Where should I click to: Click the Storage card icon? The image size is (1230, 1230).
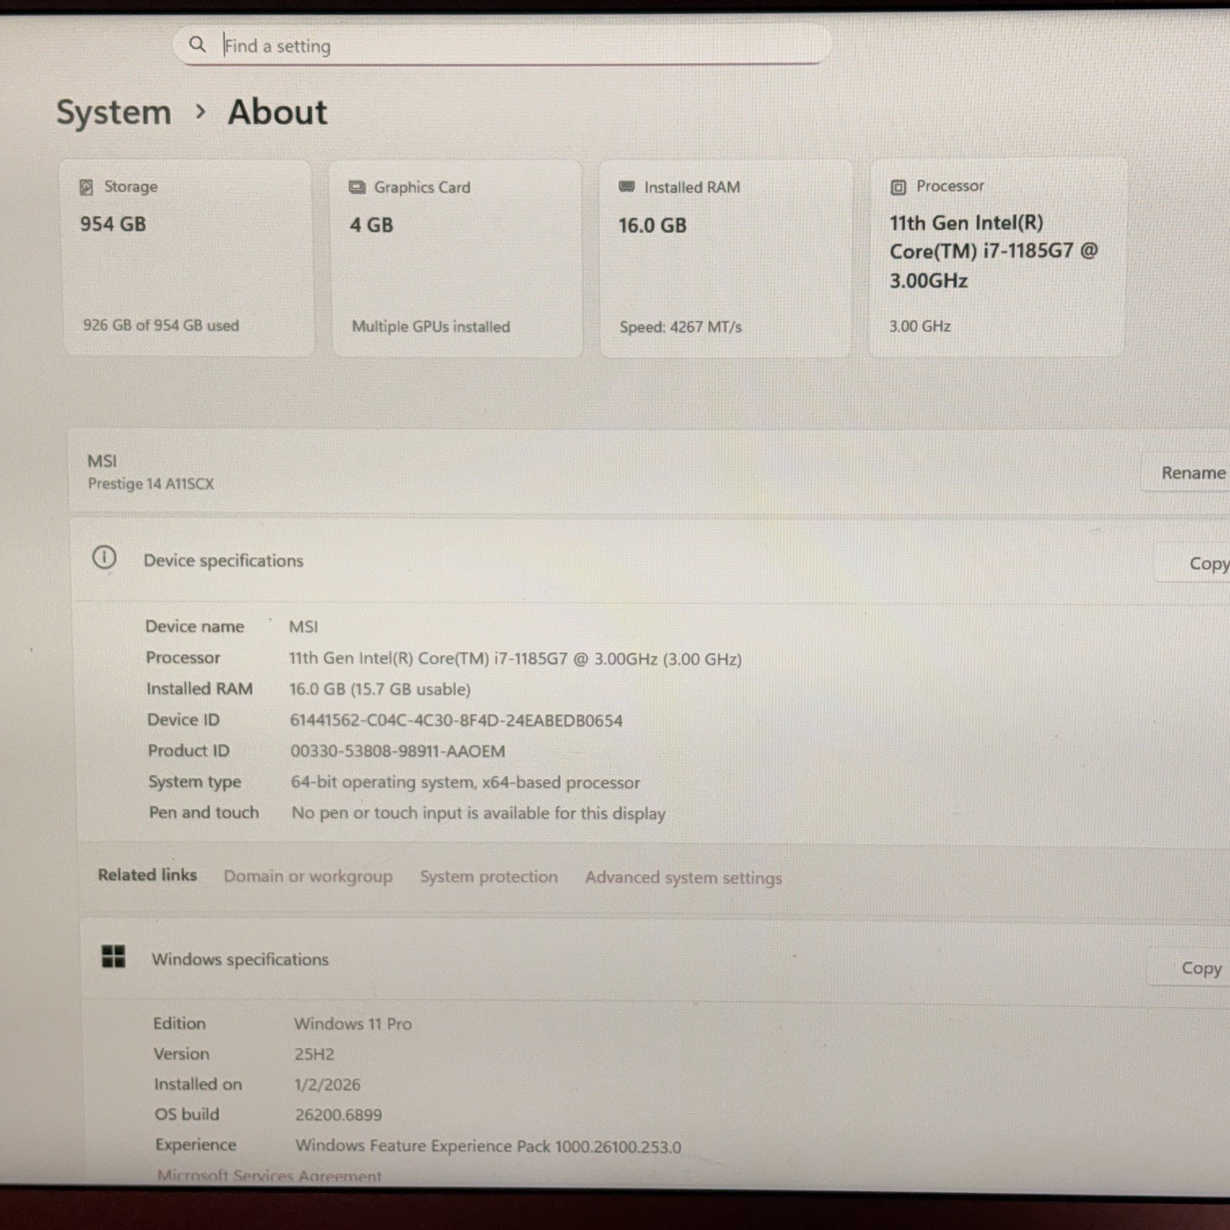click(x=86, y=187)
